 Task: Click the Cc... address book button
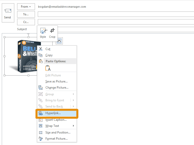point(26,22)
